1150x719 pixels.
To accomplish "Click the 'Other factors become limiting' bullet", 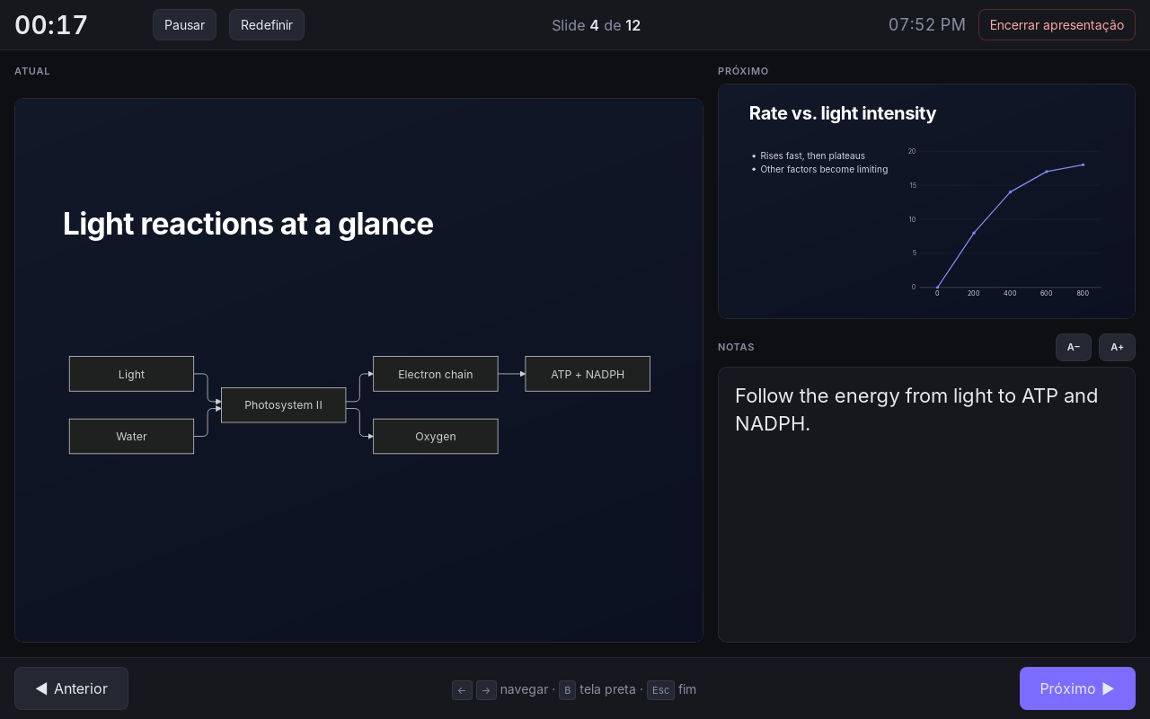I will point(824,169).
